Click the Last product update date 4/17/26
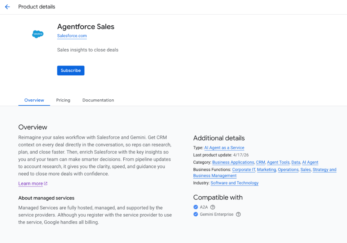347x243 pixels. pos(241,155)
